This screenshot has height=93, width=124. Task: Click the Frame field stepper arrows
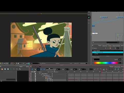(61, 69)
